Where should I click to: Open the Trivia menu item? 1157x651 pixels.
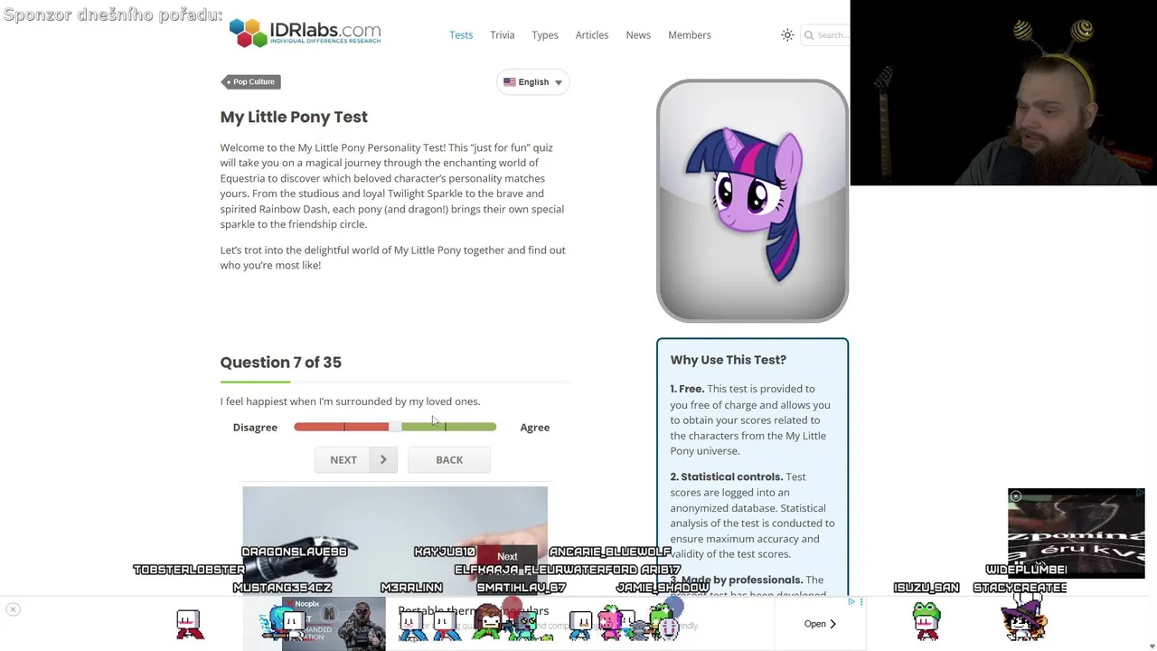pyautogui.click(x=503, y=35)
